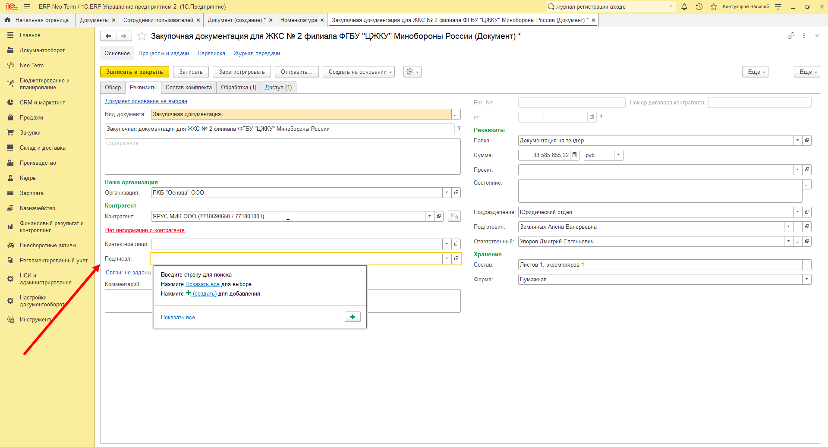Open the history clock icon
Viewport: 828px width, 447px height.
coord(699,6)
